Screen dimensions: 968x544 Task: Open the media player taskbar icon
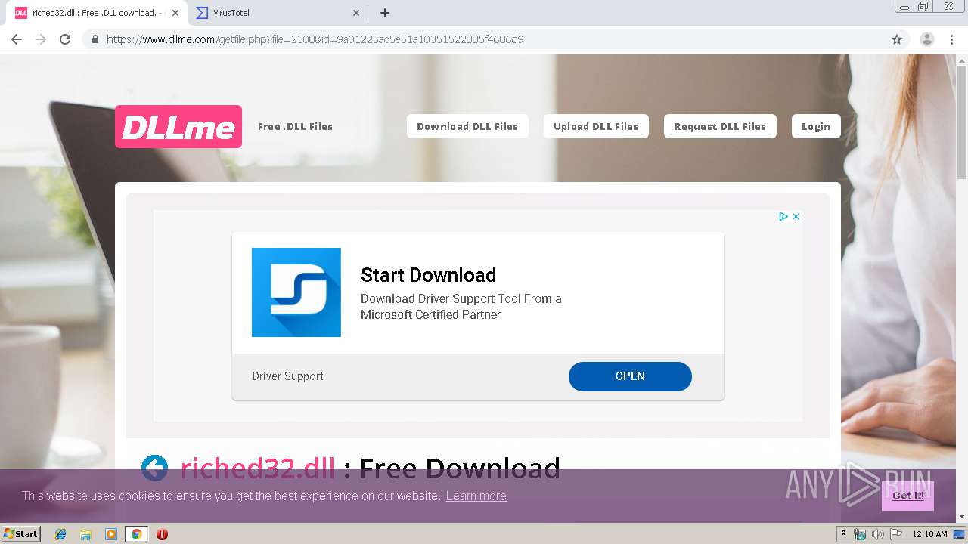[111, 534]
